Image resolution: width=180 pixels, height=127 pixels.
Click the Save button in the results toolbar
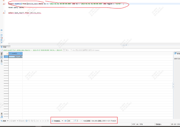tap(13, 121)
